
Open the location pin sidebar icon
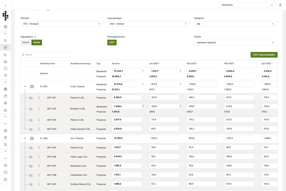coord(5,137)
